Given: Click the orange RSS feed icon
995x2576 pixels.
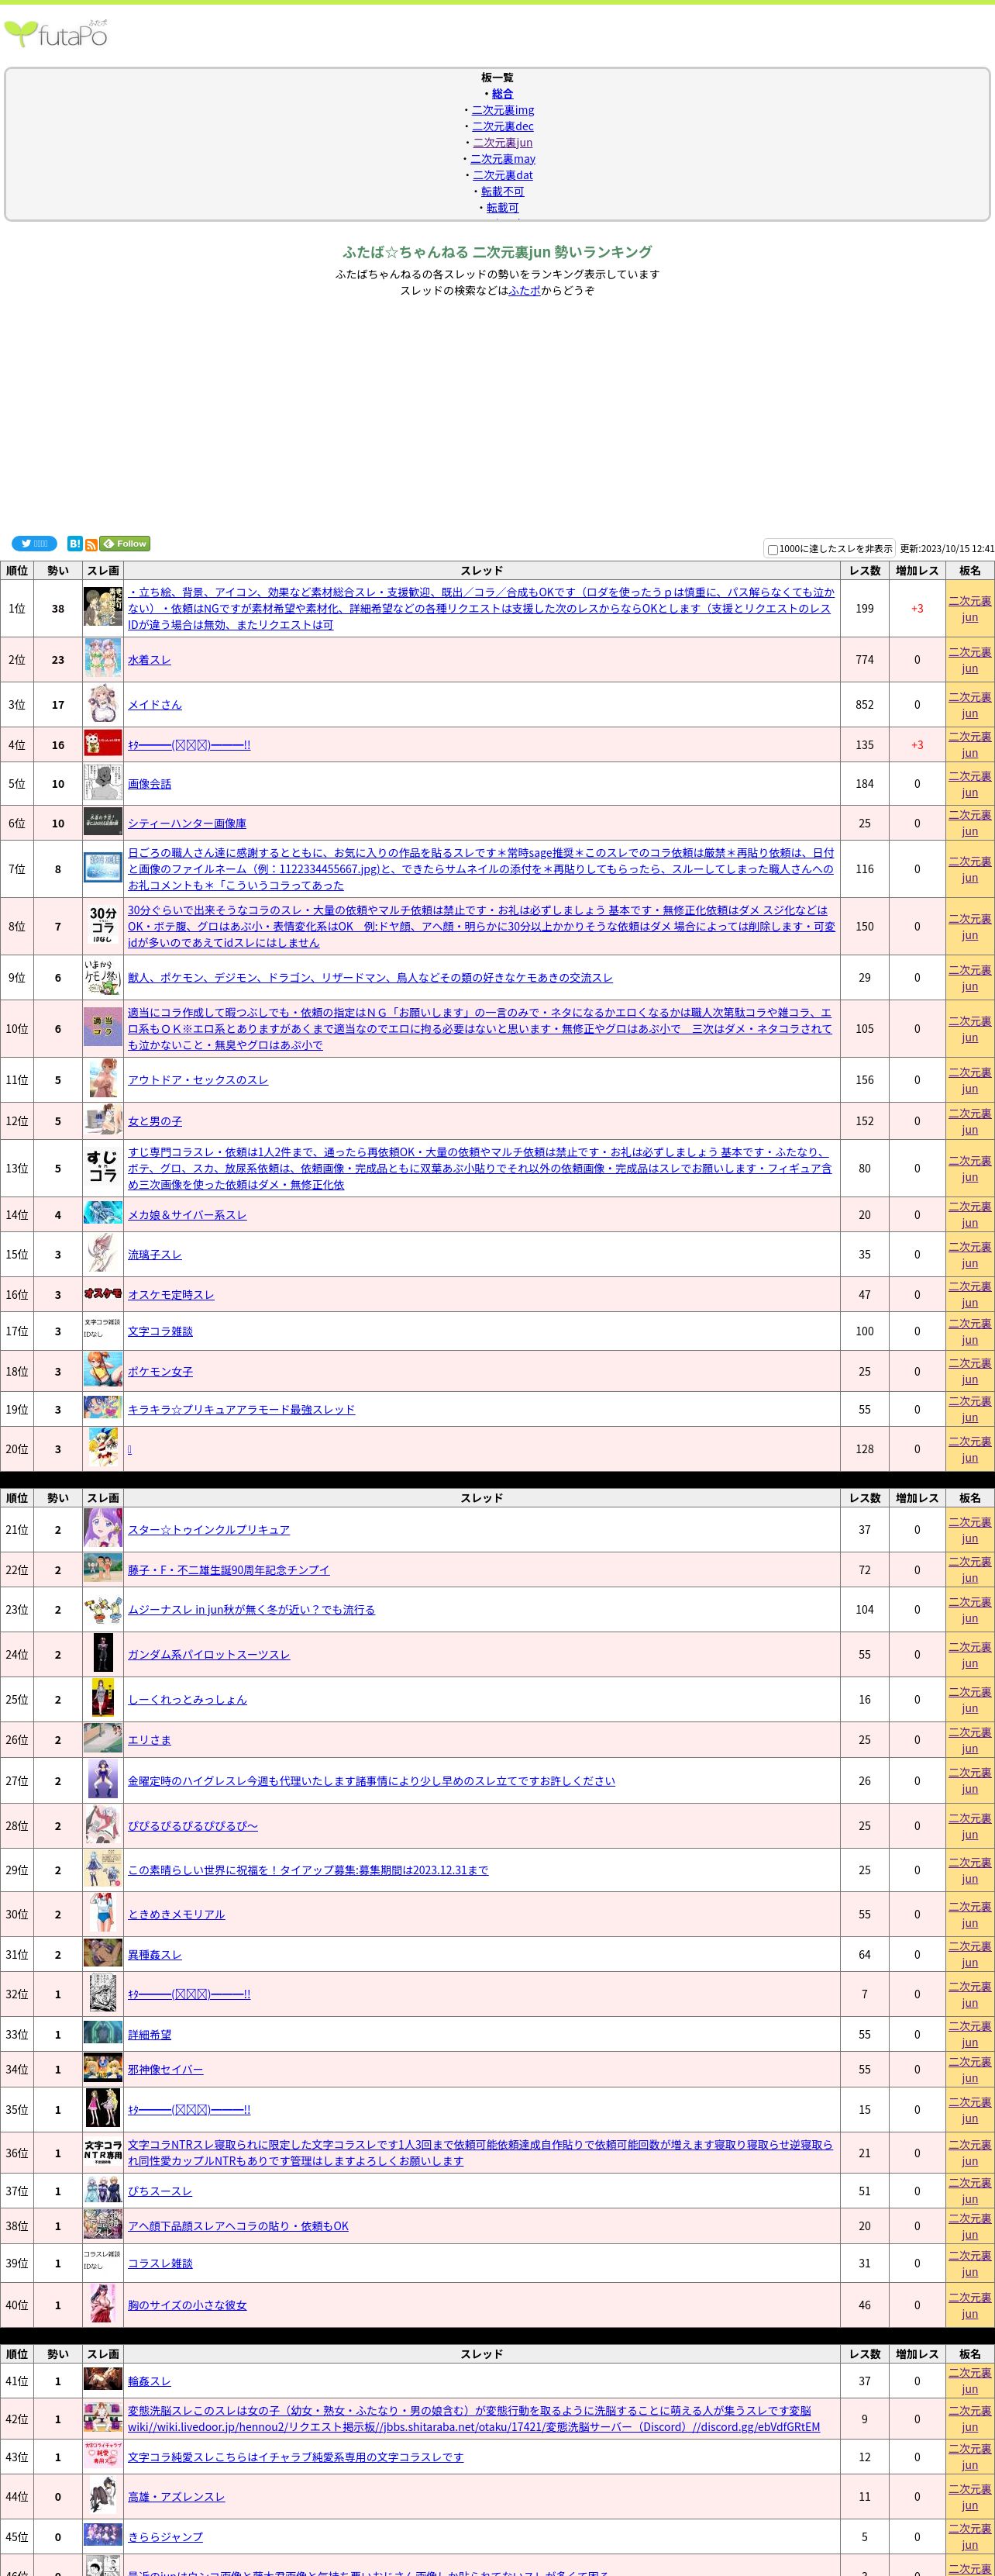Looking at the screenshot, I should pyautogui.click(x=91, y=545).
